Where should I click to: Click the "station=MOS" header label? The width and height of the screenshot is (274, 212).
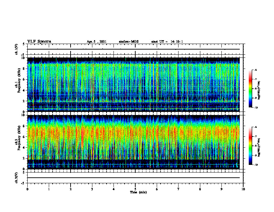[x=129, y=42]
